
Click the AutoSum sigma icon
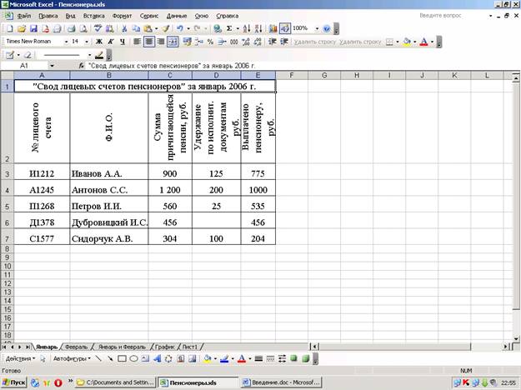pos(230,28)
